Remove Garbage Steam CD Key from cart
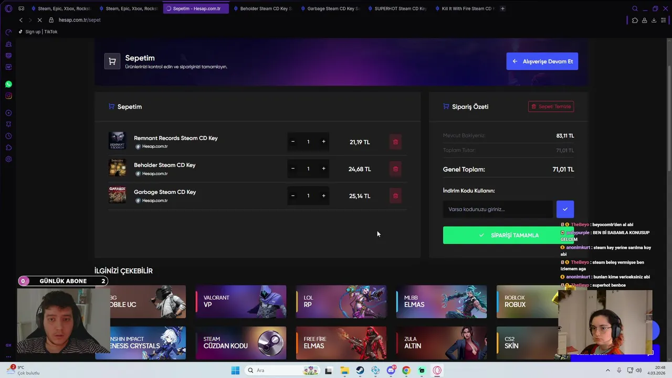 395,196
